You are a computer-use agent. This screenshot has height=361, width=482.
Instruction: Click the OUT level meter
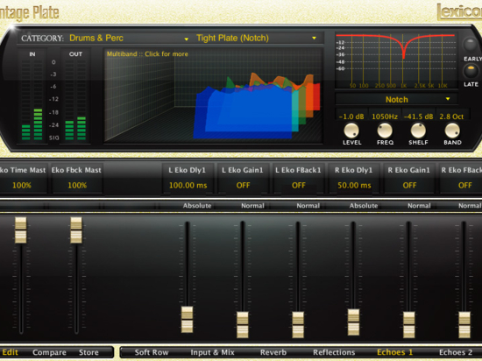(x=75, y=100)
